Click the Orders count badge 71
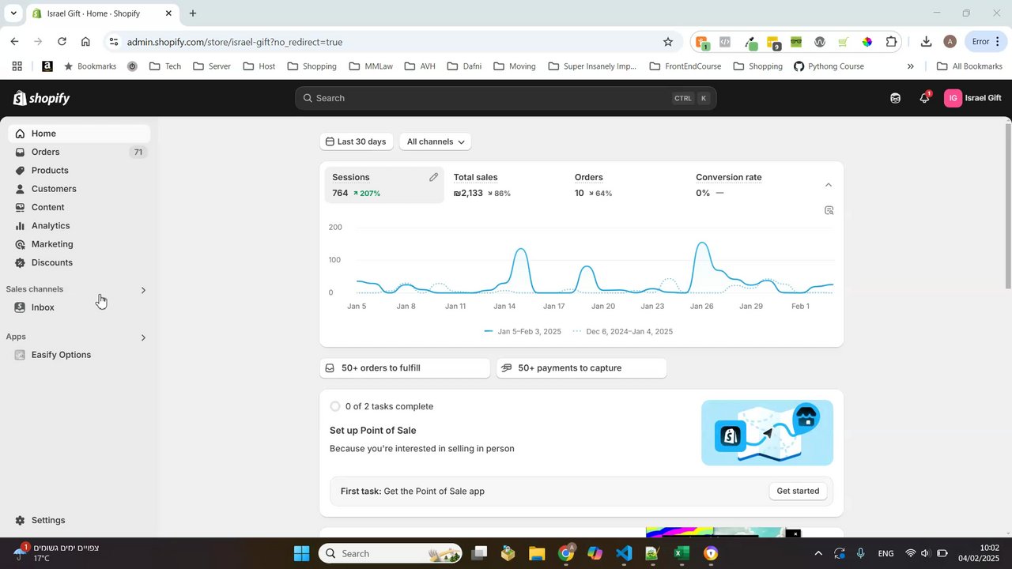1012x569 pixels. pos(138,152)
